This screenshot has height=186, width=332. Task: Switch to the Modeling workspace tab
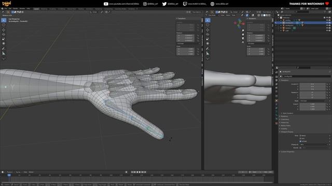[x=44, y=9]
